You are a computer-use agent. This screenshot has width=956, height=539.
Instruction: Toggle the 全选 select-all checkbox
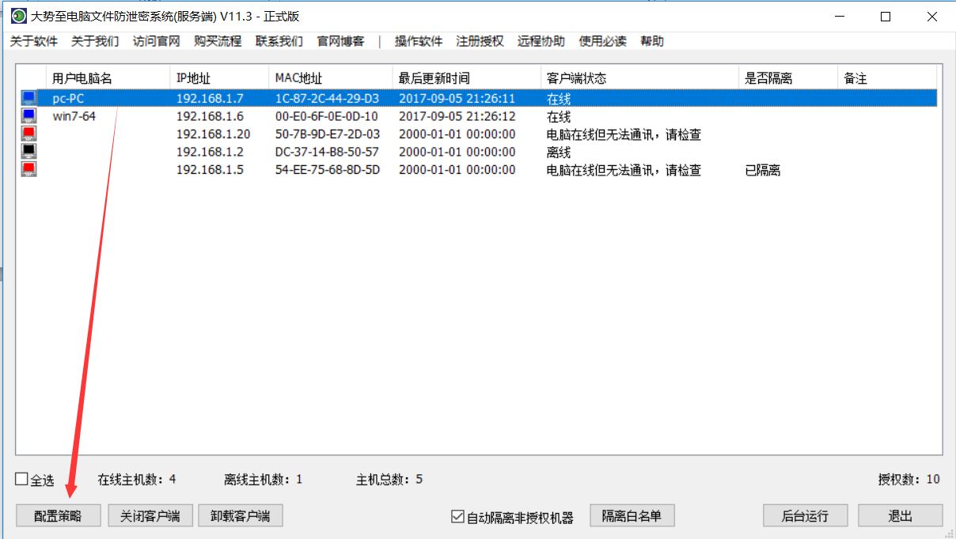[x=21, y=479]
